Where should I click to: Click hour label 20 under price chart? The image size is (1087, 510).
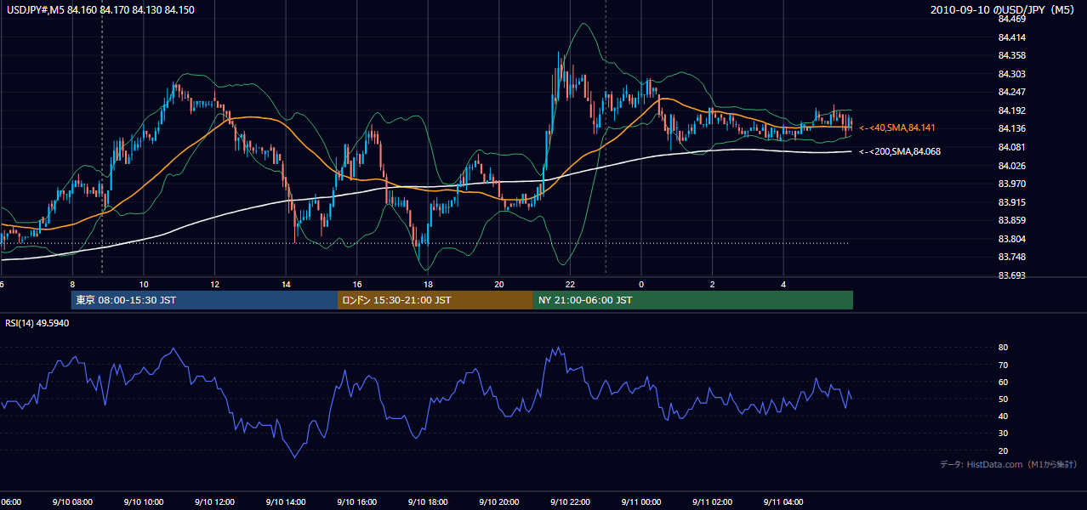499,285
